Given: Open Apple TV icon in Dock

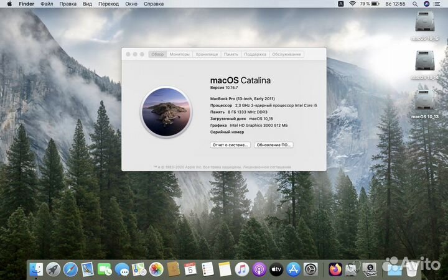Looking at the screenshot, I should [276, 269].
